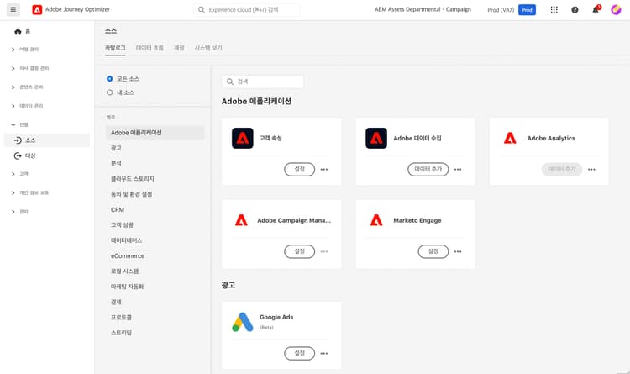Select the 결제 category
630x374 pixels.
(116, 302)
